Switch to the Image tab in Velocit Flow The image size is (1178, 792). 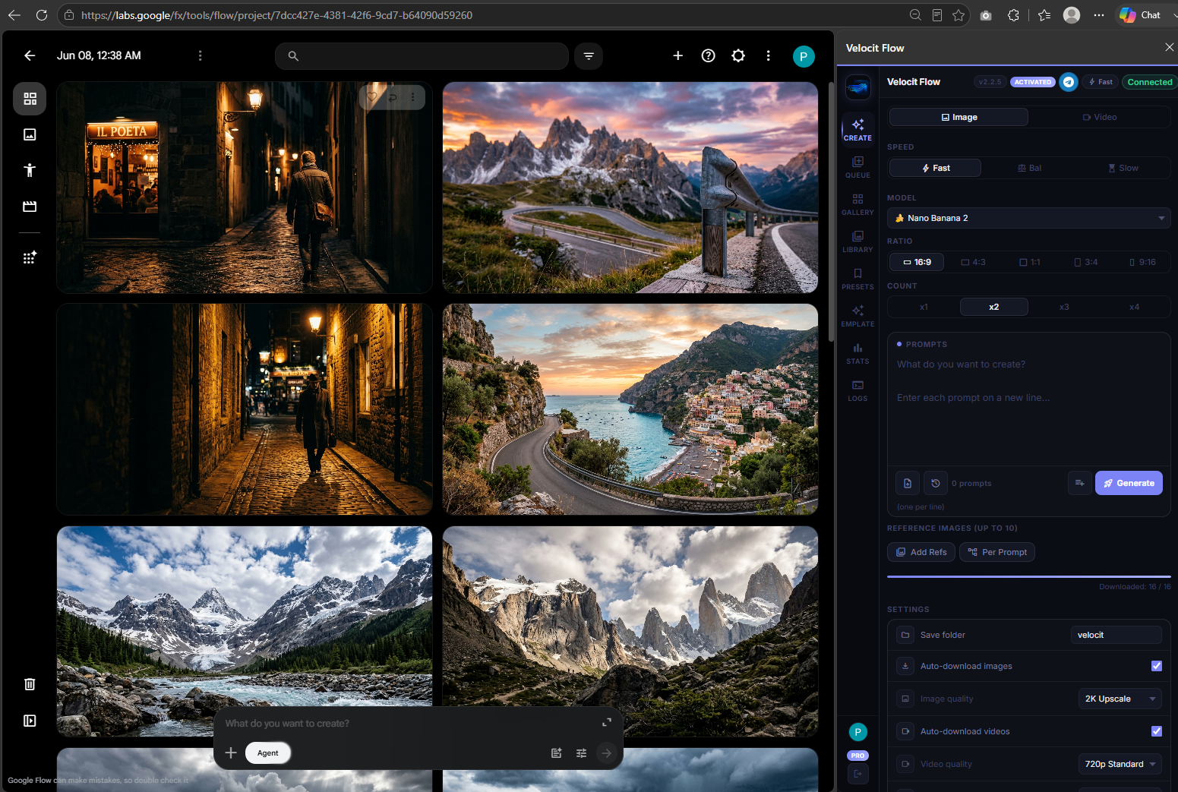[959, 117]
